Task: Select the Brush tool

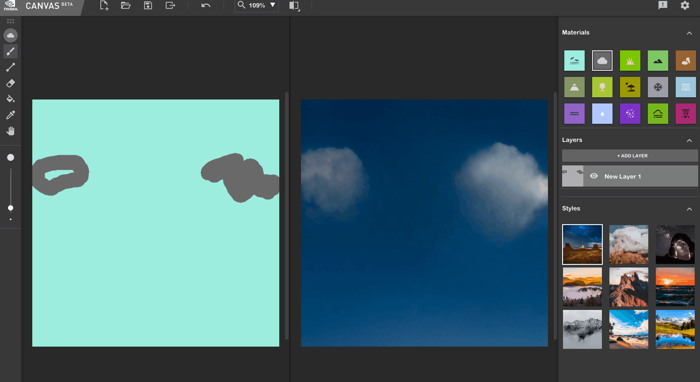Action: point(11,51)
